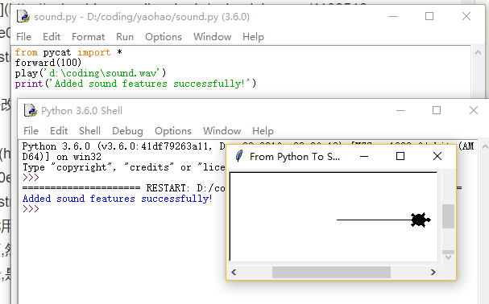Image resolution: width=489 pixels, height=304 pixels.
Task: Open the Edit menu in sound.py editor
Action: click(52, 37)
